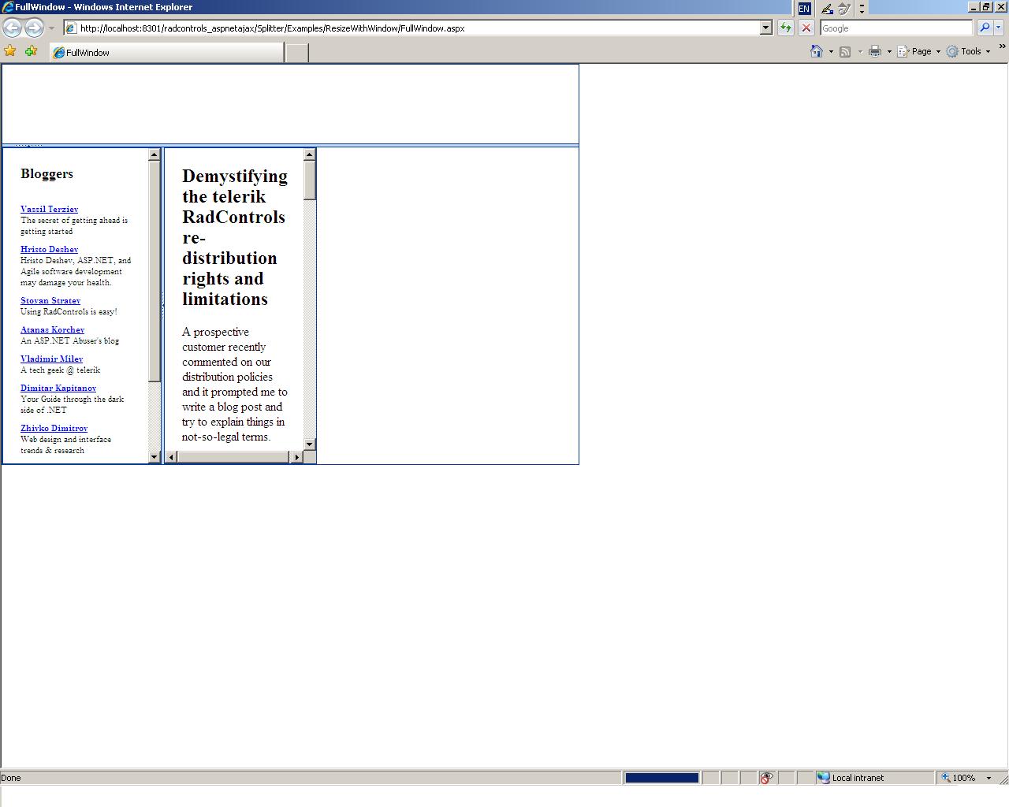Open a new blank tab
1009x807 pixels.
pyautogui.click(x=296, y=53)
